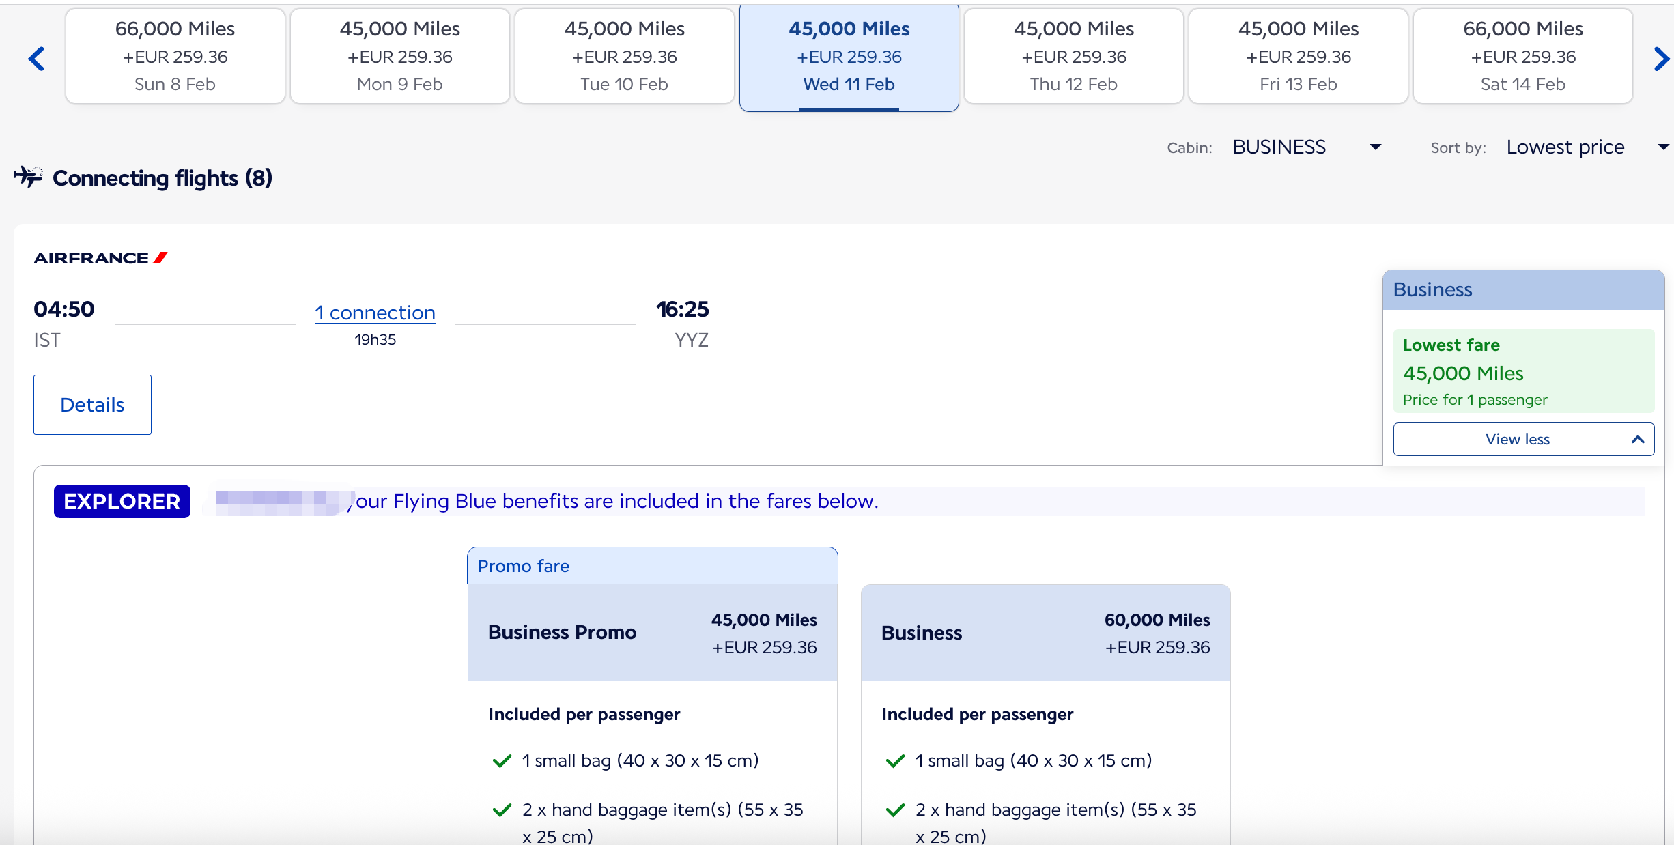Click the EXPLORER tier badge
1674x845 pixels.
[122, 502]
